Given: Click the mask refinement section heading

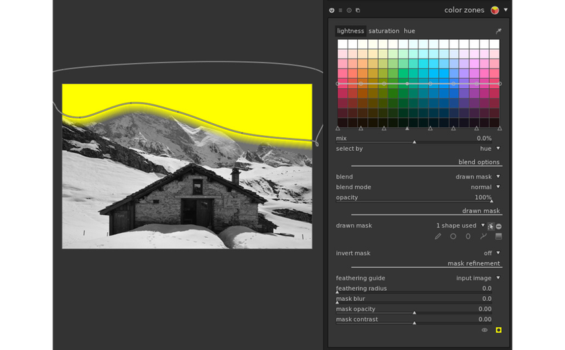Looking at the screenshot, I should click(x=474, y=263).
